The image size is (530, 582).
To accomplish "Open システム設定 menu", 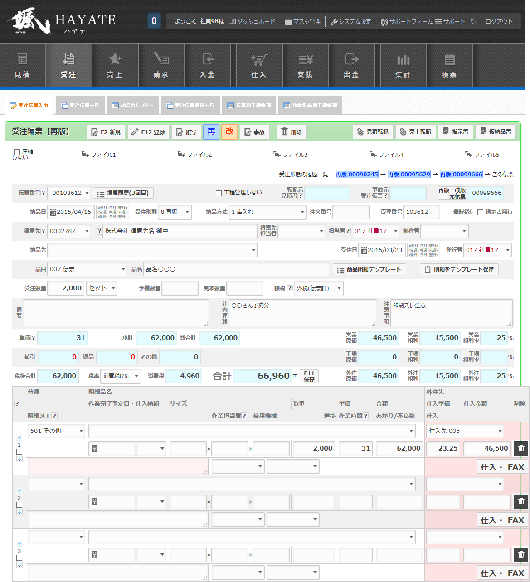I will (350, 21).
